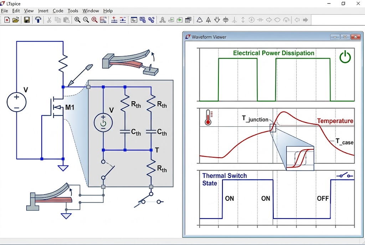Click the meter M gauge icon

tap(286, 20)
